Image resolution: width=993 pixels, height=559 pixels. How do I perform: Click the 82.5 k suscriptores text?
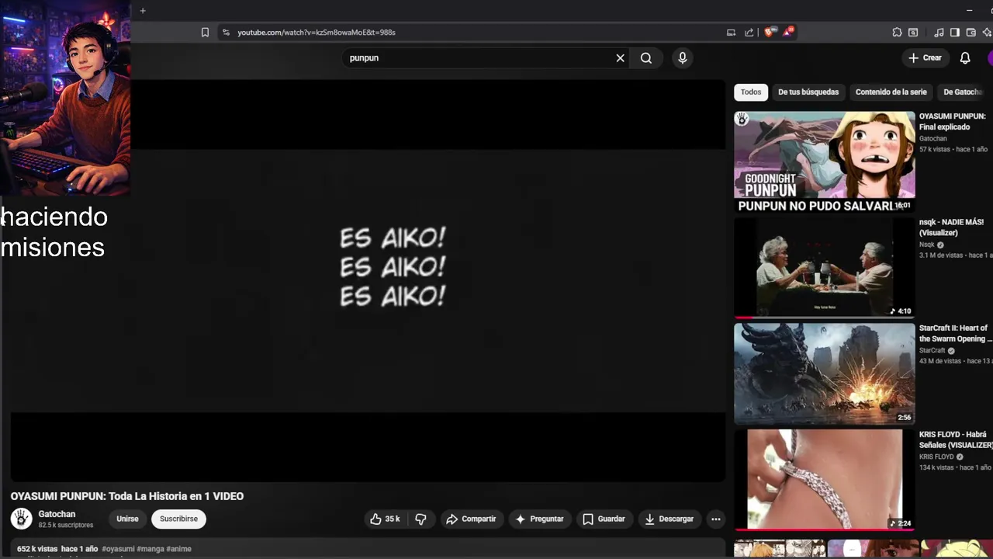click(x=66, y=526)
